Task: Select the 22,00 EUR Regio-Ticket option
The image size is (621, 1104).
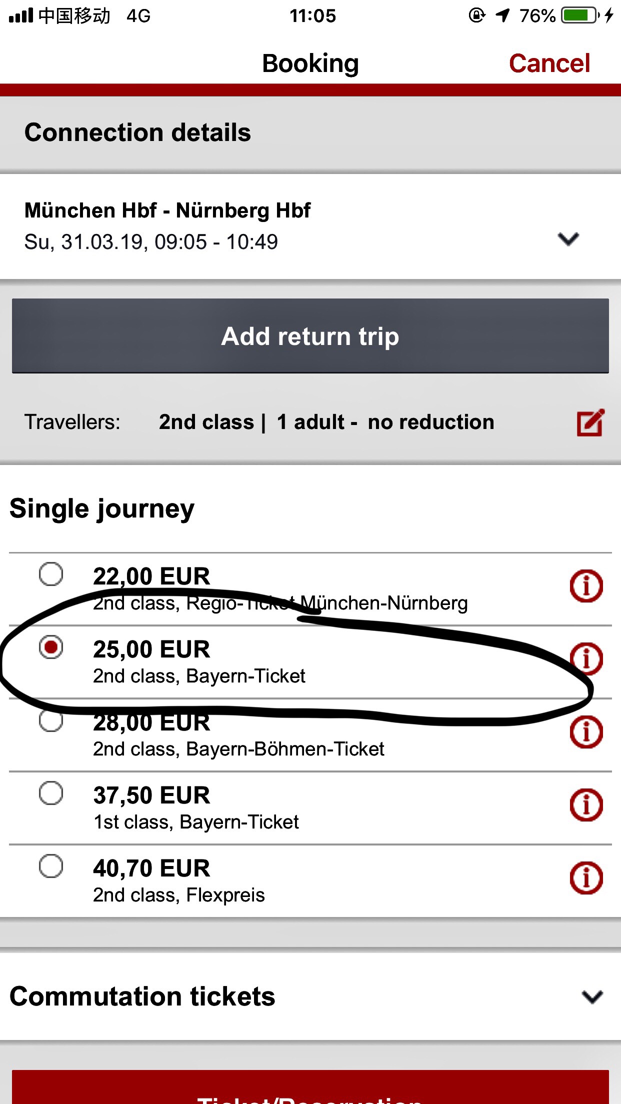Action: [x=51, y=574]
